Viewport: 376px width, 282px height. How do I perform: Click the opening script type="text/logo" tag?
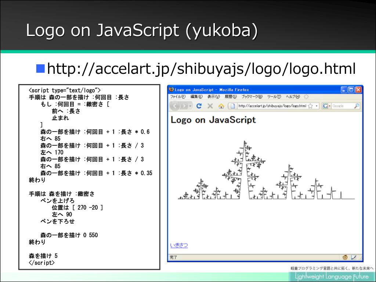65,90
